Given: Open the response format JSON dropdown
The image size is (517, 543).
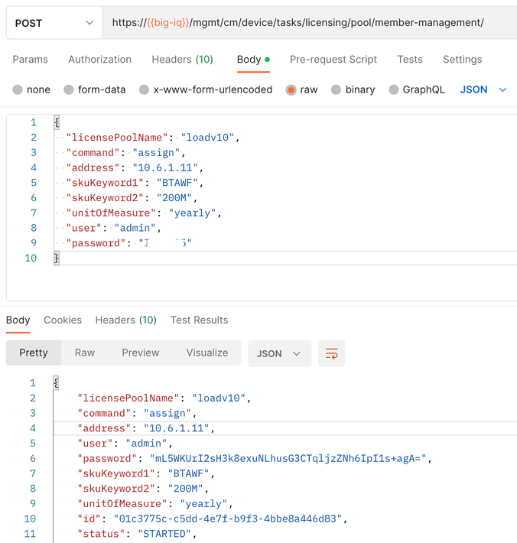Looking at the screenshot, I should click(x=279, y=353).
